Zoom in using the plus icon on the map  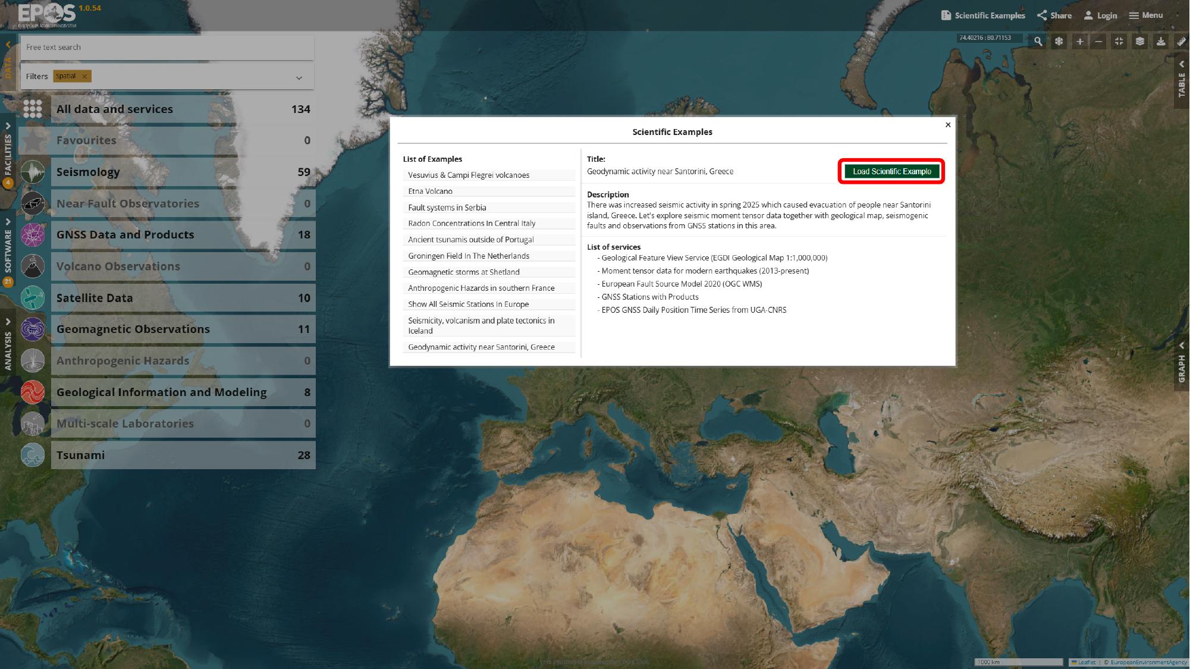[1079, 42]
